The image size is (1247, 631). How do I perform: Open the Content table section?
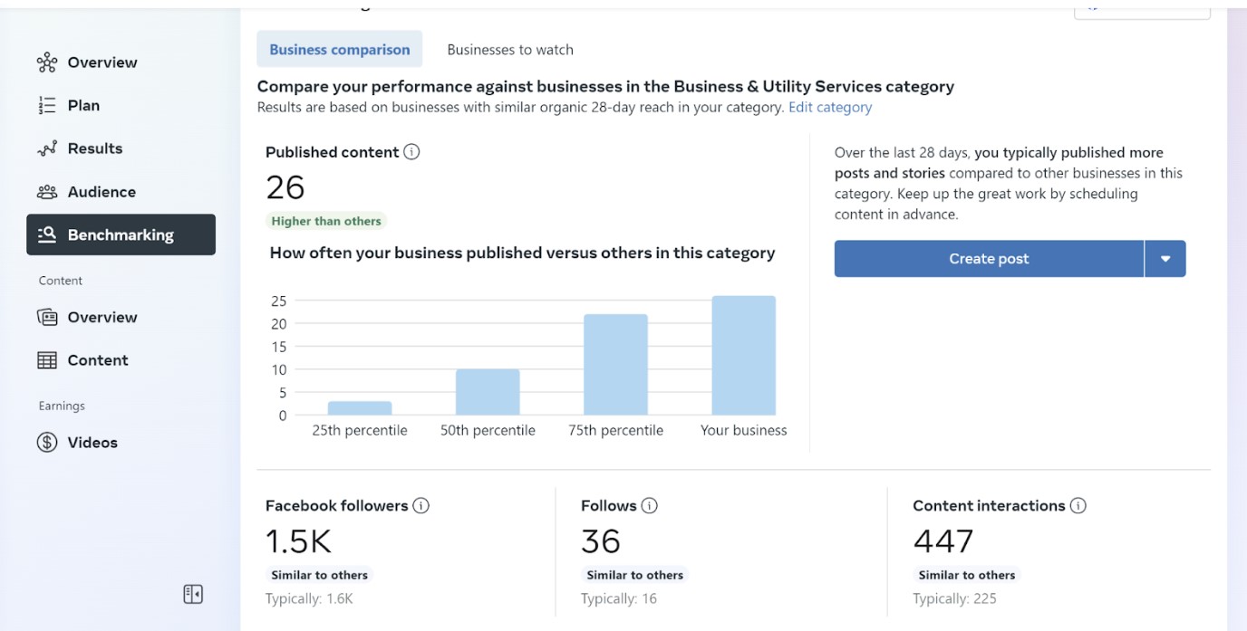click(x=97, y=359)
